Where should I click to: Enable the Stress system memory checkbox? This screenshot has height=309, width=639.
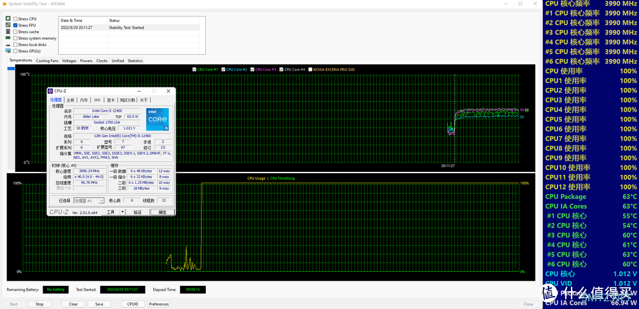tap(15, 38)
